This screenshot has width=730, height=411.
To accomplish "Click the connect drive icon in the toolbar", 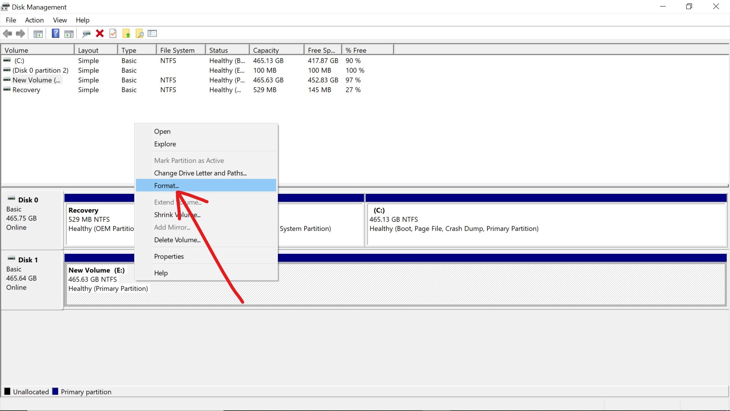I will tap(86, 34).
